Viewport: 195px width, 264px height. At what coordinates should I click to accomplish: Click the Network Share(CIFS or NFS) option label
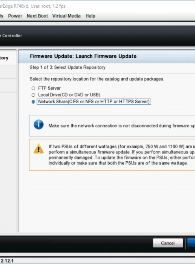point(94,102)
